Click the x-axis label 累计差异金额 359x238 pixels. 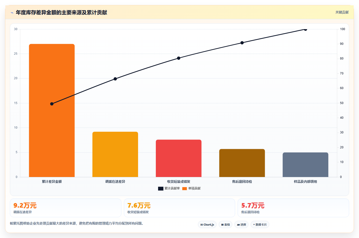pyautogui.click(x=52, y=182)
